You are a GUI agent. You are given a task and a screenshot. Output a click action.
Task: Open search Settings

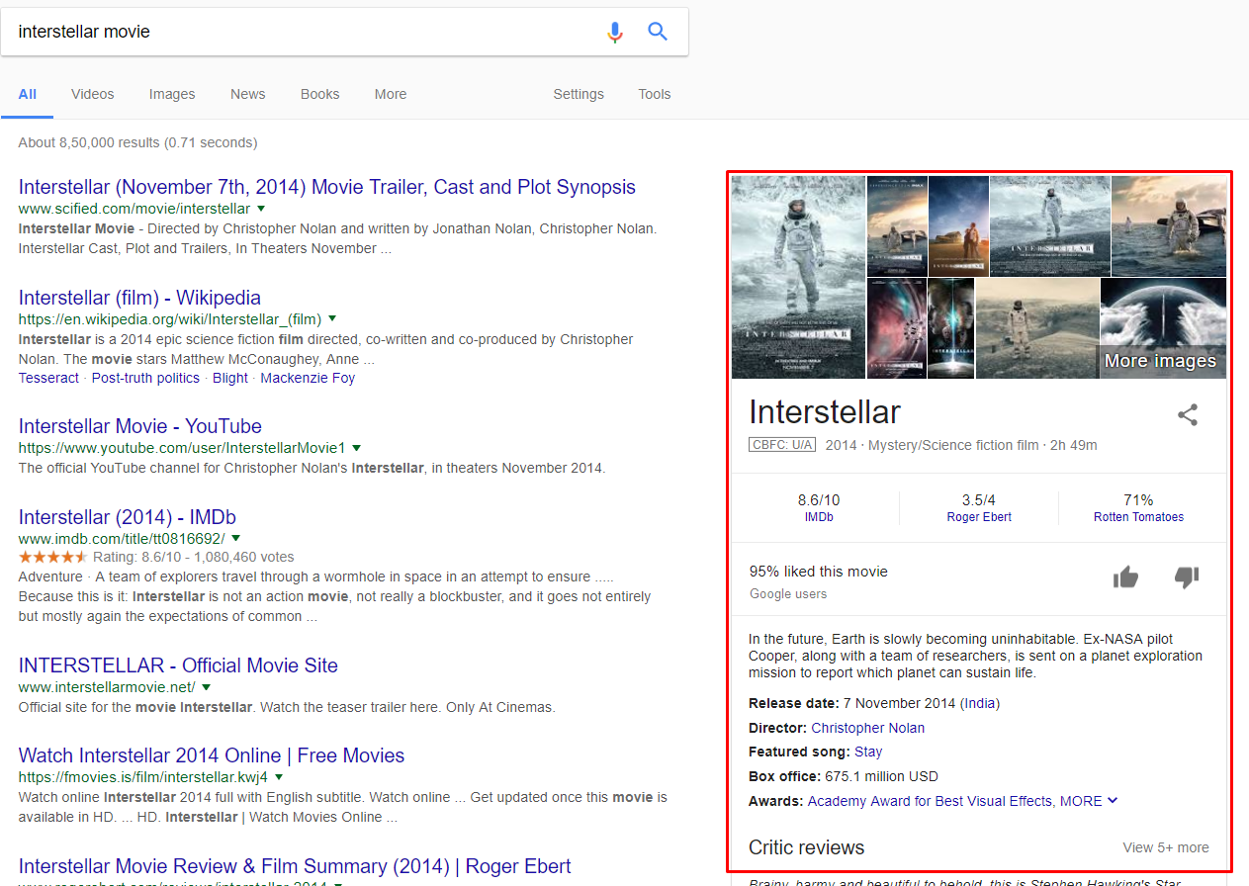pos(579,94)
